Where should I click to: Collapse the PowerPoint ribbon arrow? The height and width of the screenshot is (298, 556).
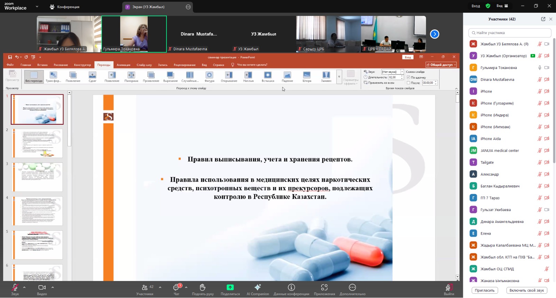coord(456,88)
